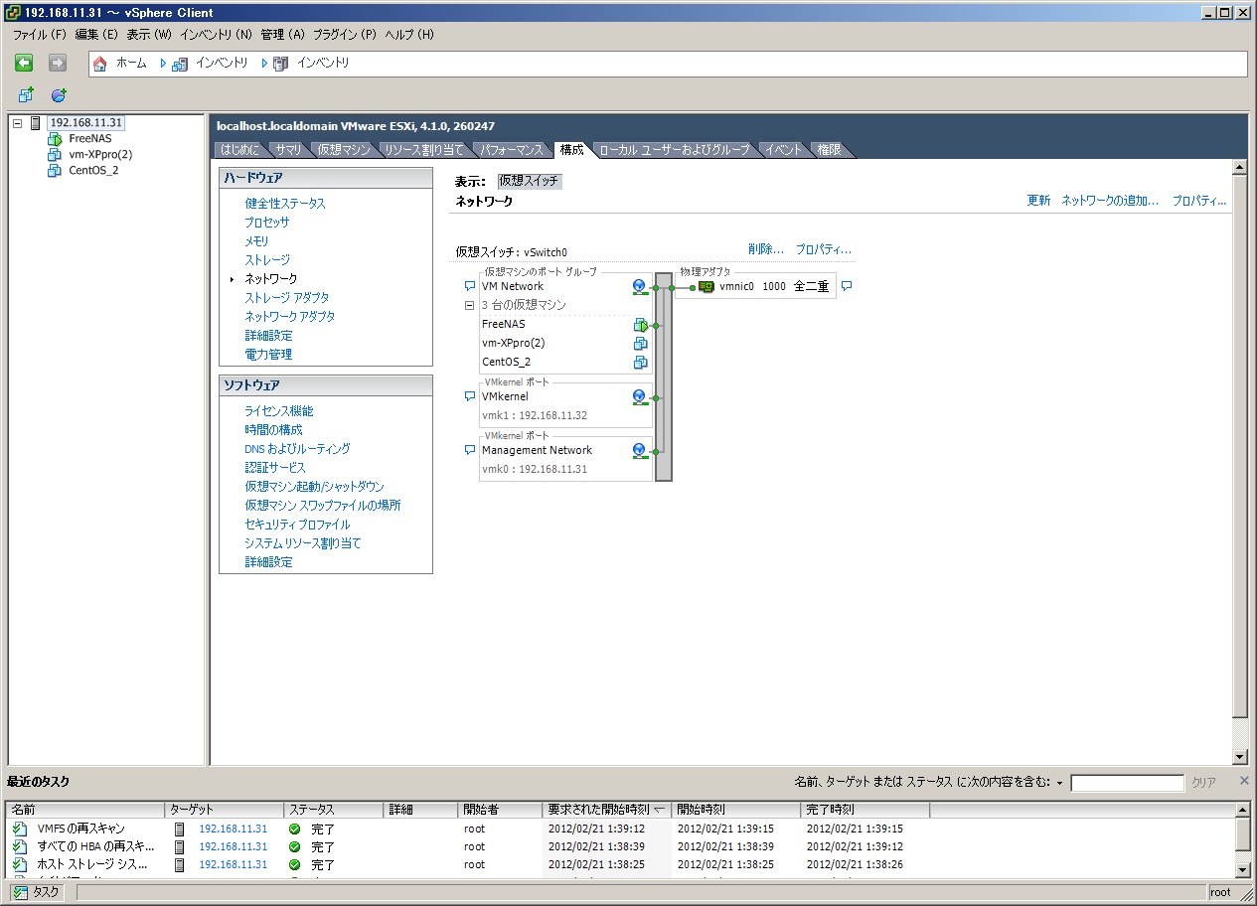
Task: Click the vm-XPpro(2) VM icon in the inventory tree
Action: (55, 154)
